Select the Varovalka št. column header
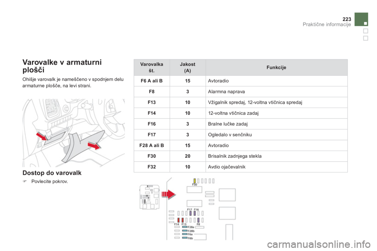The width and height of the screenshot is (377, 251). [x=152, y=67]
